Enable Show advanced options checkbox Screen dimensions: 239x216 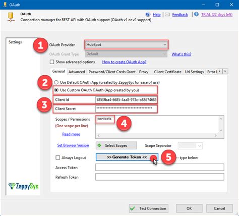click(x=52, y=62)
